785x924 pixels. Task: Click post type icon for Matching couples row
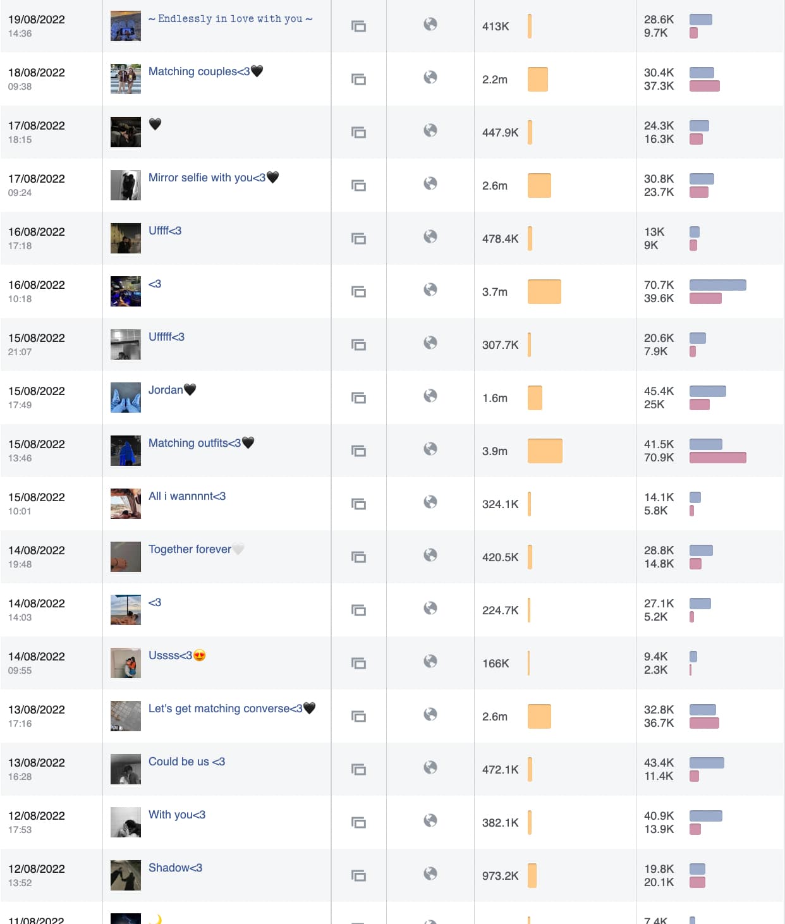click(x=358, y=80)
